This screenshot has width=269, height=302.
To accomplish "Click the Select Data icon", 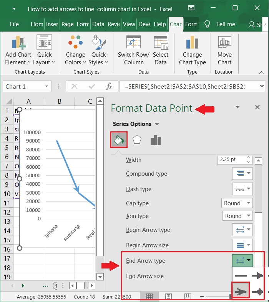I will coord(161,43).
